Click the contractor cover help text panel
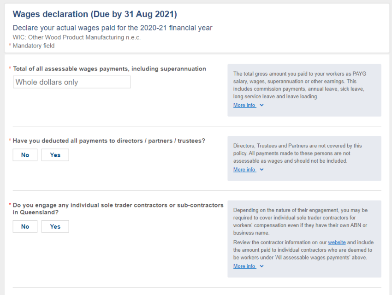Viewport: 392px width, 295px height. [304, 239]
